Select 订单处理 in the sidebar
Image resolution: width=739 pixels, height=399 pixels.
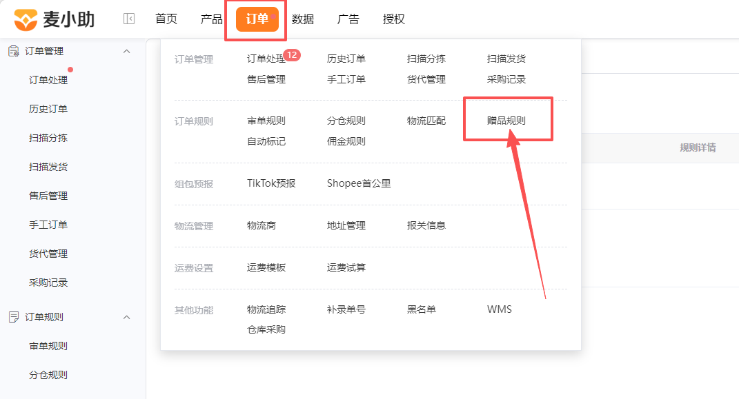click(48, 80)
